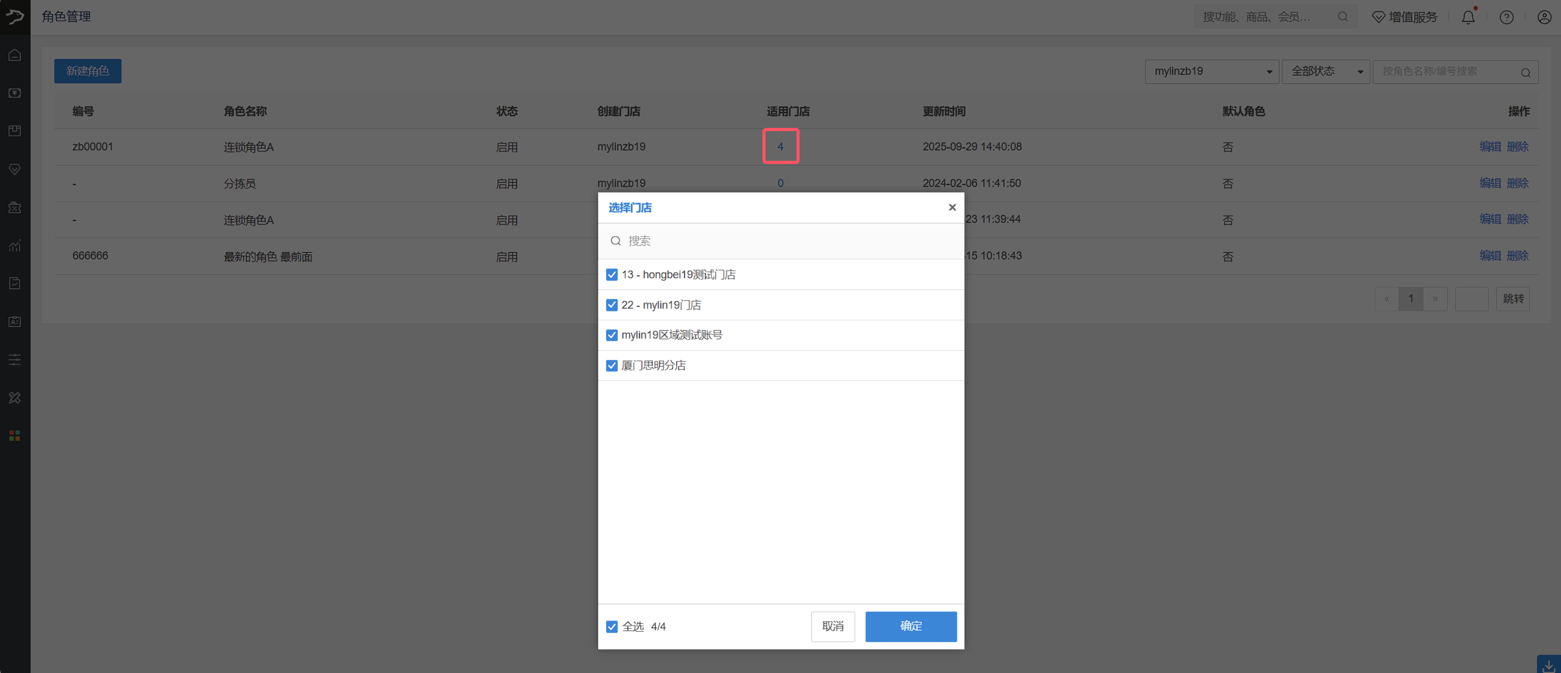This screenshot has width=1561, height=673.
Task: Uncheck the 13 - hongbei19测试门店 checkbox
Action: [x=612, y=275]
